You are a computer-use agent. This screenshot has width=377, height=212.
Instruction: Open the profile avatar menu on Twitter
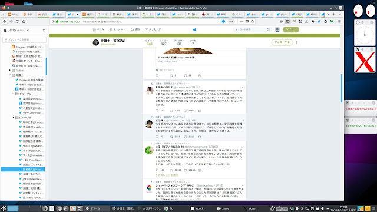[x=277, y=29]
